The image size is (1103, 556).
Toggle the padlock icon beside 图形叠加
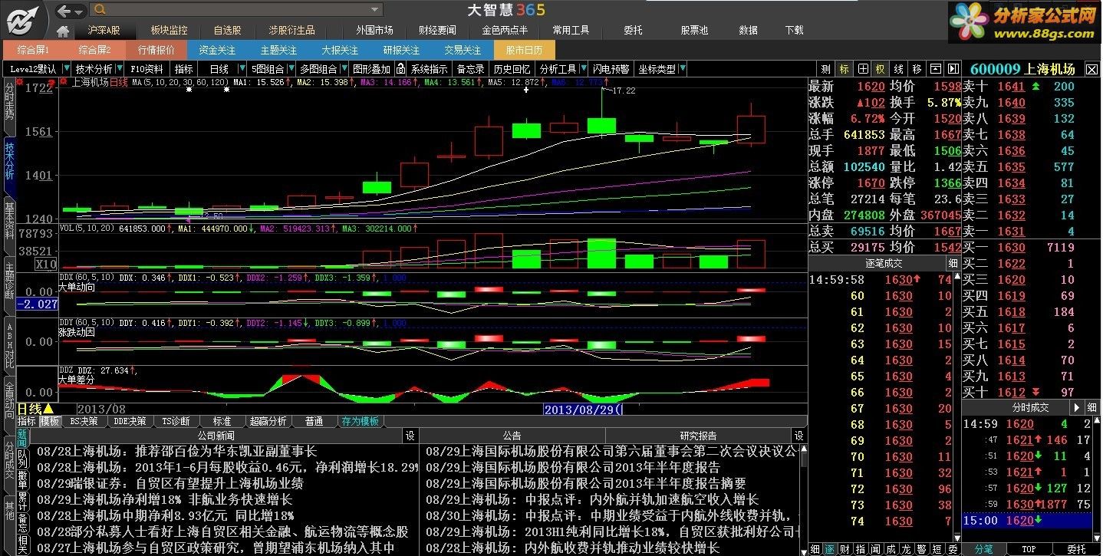(x=400, y=69)
